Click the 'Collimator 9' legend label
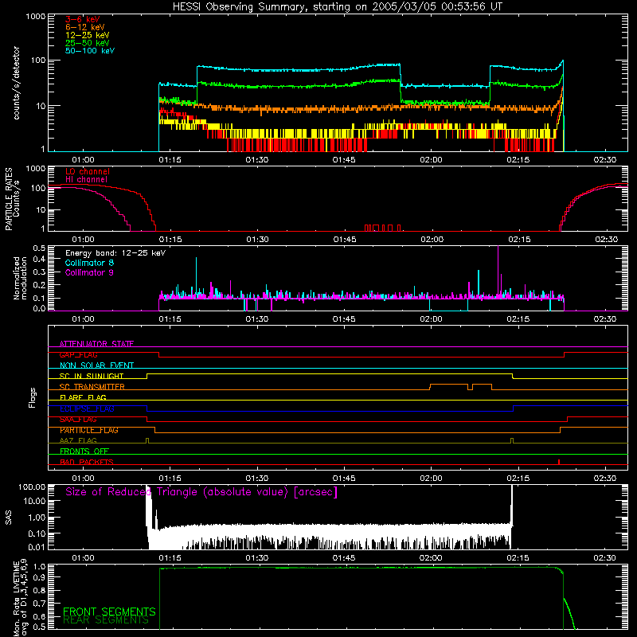Screen dimensions: 637x637 coord(89,272)
